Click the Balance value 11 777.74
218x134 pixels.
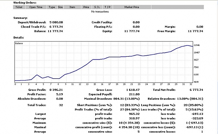click(x=55, y=31)
